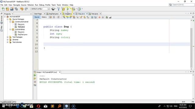Toggle the History editor view

44,17
